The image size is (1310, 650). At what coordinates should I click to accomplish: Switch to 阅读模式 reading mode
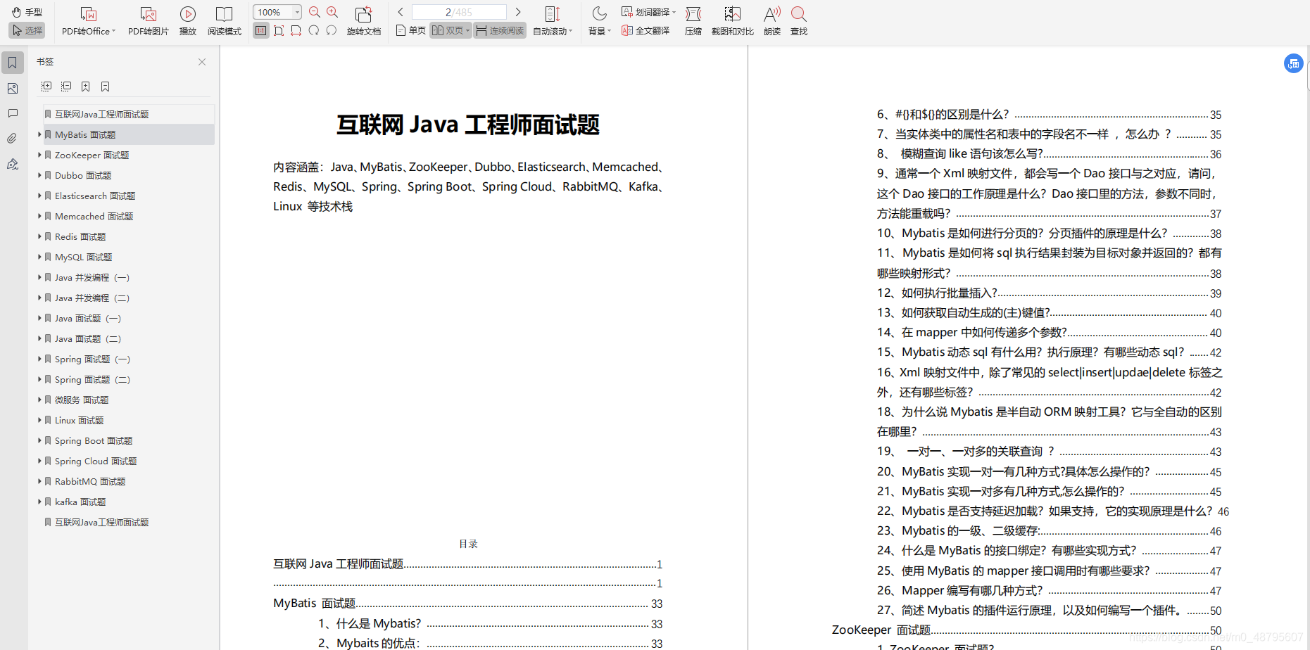point(225,21)
